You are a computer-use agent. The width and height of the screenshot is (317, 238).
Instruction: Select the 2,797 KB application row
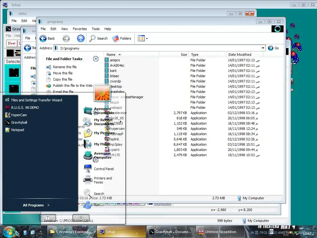(182, 113)
